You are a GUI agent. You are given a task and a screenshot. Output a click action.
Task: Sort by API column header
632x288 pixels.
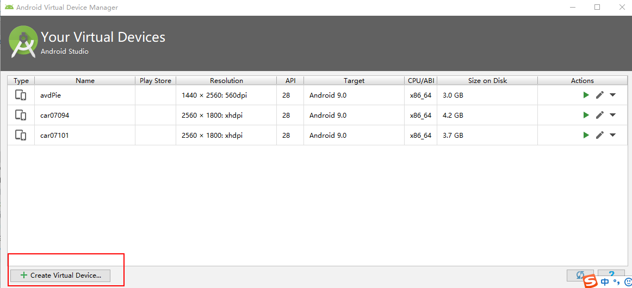[x=290, y=80]
